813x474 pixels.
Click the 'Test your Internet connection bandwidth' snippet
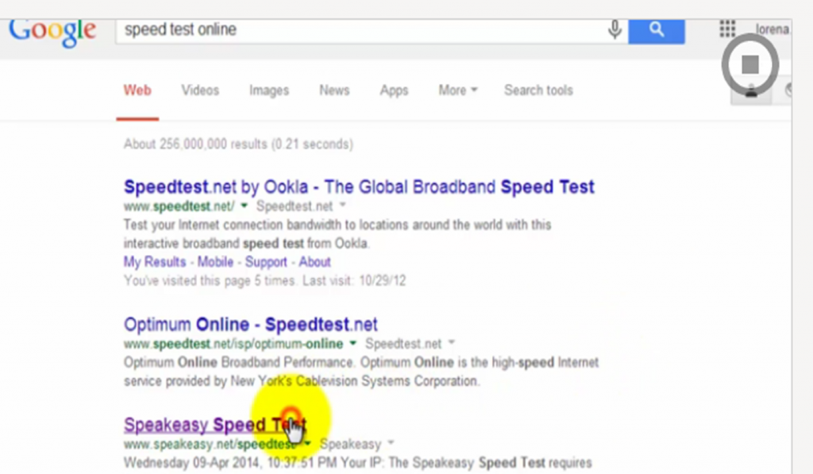[x=337, y=234]
